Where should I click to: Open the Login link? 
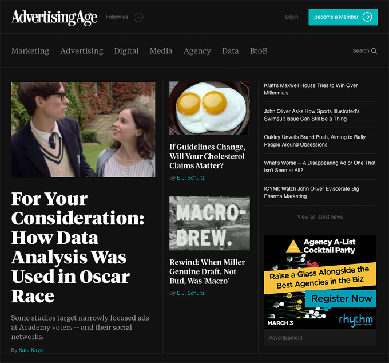click(292, 17)
